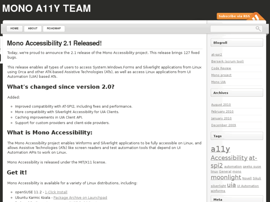
Task: Select the Sikuli tag
Action: click(x=257, y=178)
